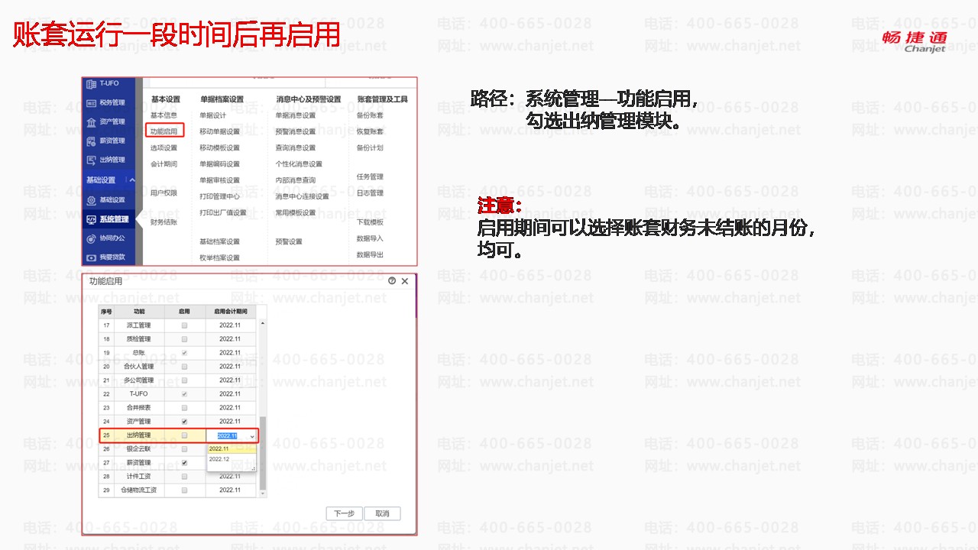Open 功能启用 in the settings menu

[x=164, y=131]
